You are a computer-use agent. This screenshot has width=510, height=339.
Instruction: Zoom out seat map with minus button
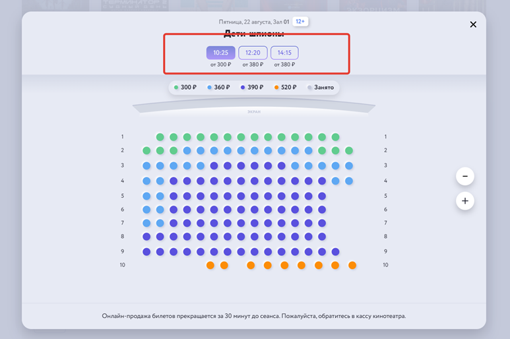coord(464,176)
